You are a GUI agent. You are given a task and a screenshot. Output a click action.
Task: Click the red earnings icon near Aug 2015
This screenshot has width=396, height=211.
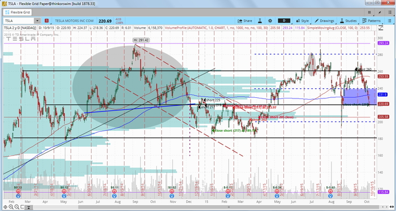pos(330,192)
